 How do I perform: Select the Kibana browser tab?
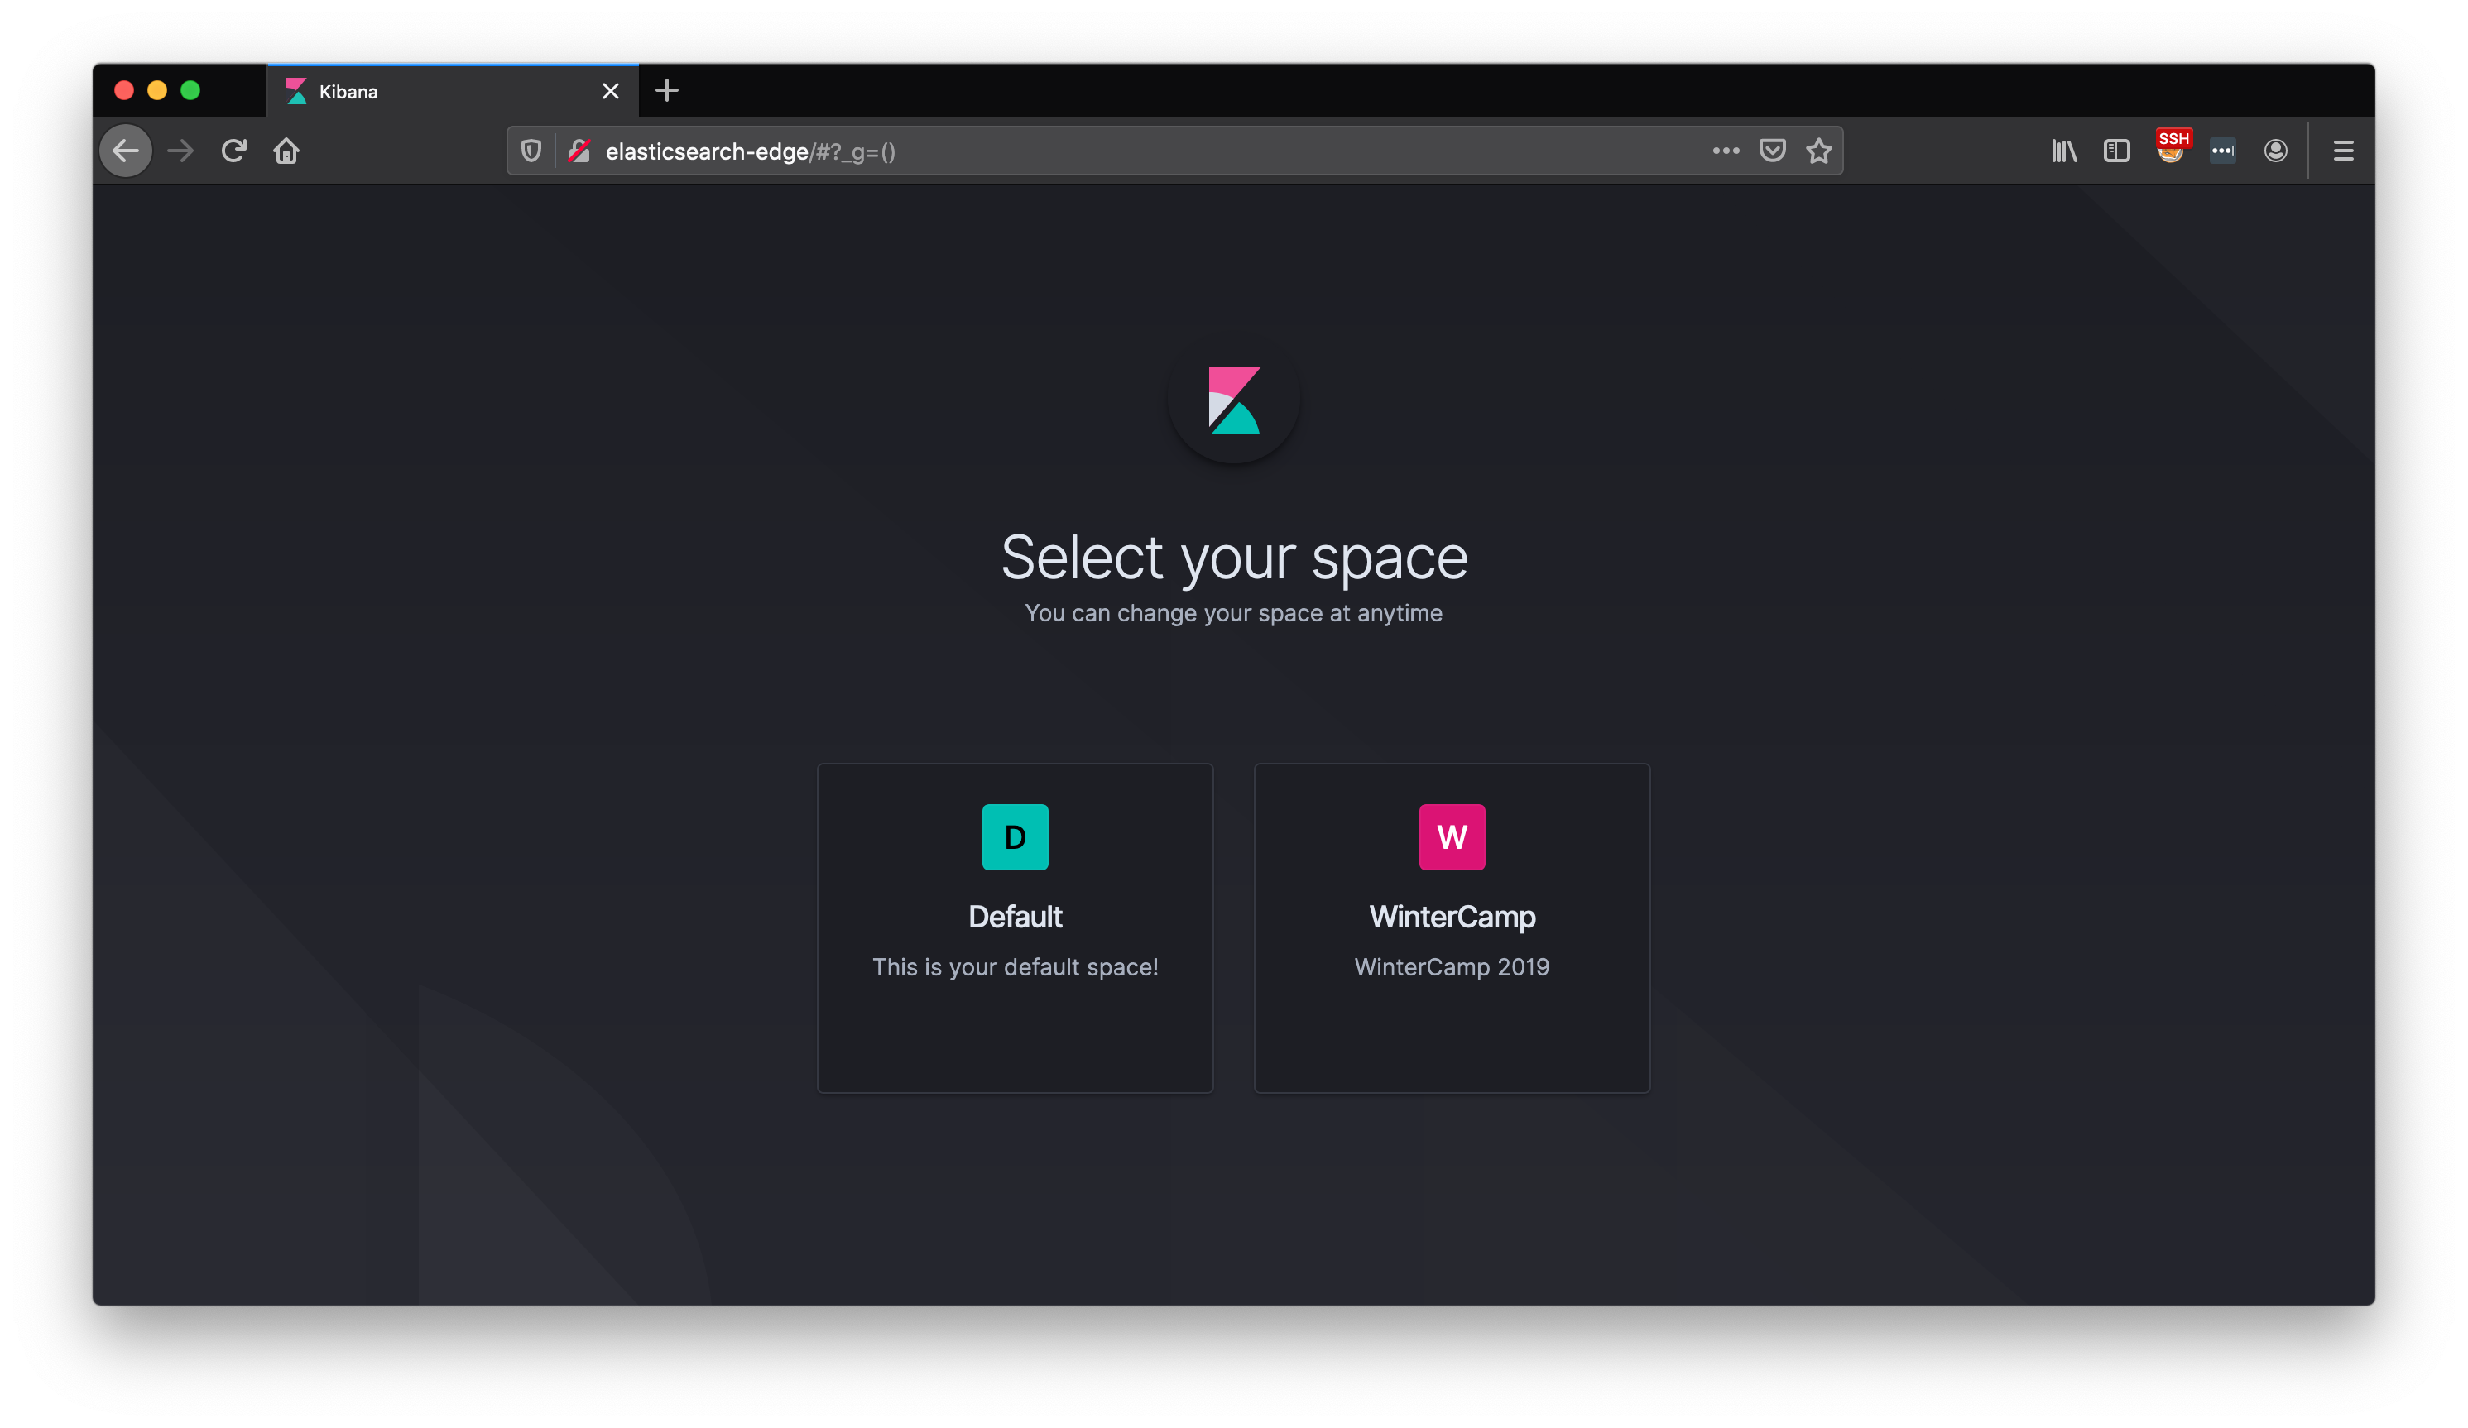coord(440,92)
